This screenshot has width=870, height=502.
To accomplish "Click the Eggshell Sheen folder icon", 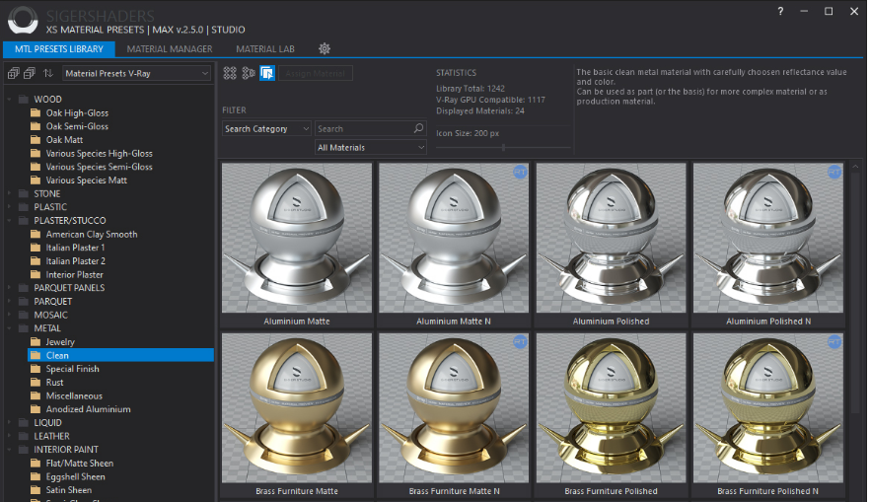I will pos(36,476).
